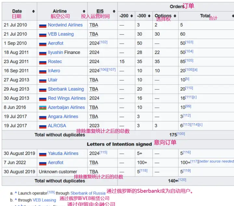Open Nordwind Airlines link
The width and height of the screenshot is (234, 206).
pyautogui.click(x=65, y=25)
